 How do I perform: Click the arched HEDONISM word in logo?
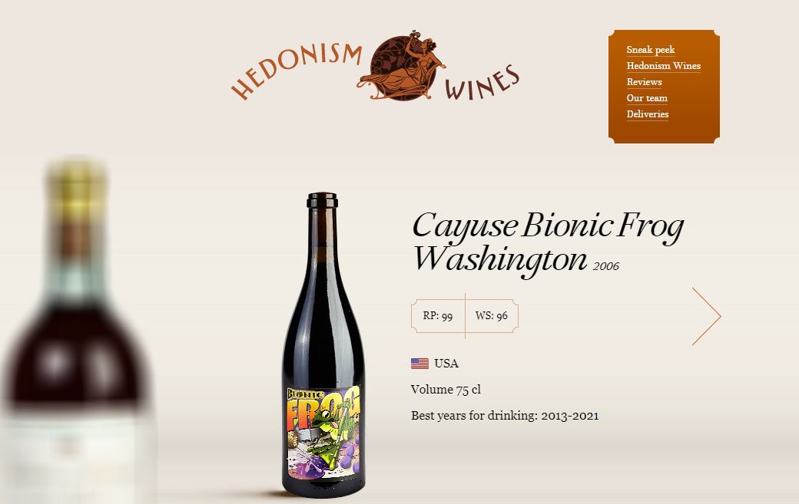click(x=296, y=71)
